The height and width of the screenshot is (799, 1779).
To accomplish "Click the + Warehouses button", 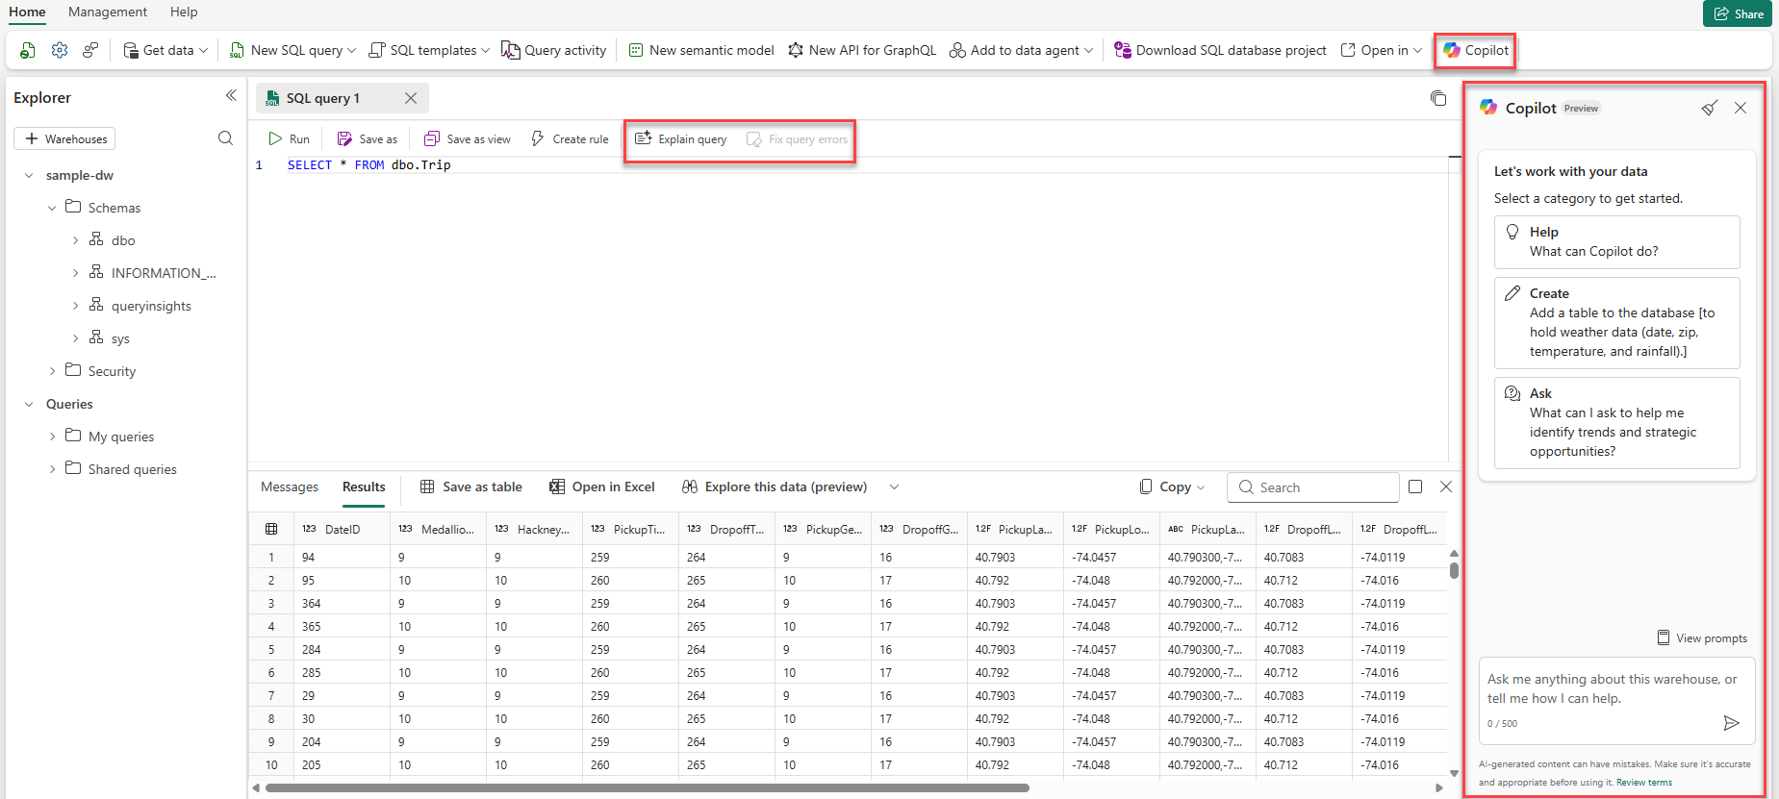I will [64, 138].
